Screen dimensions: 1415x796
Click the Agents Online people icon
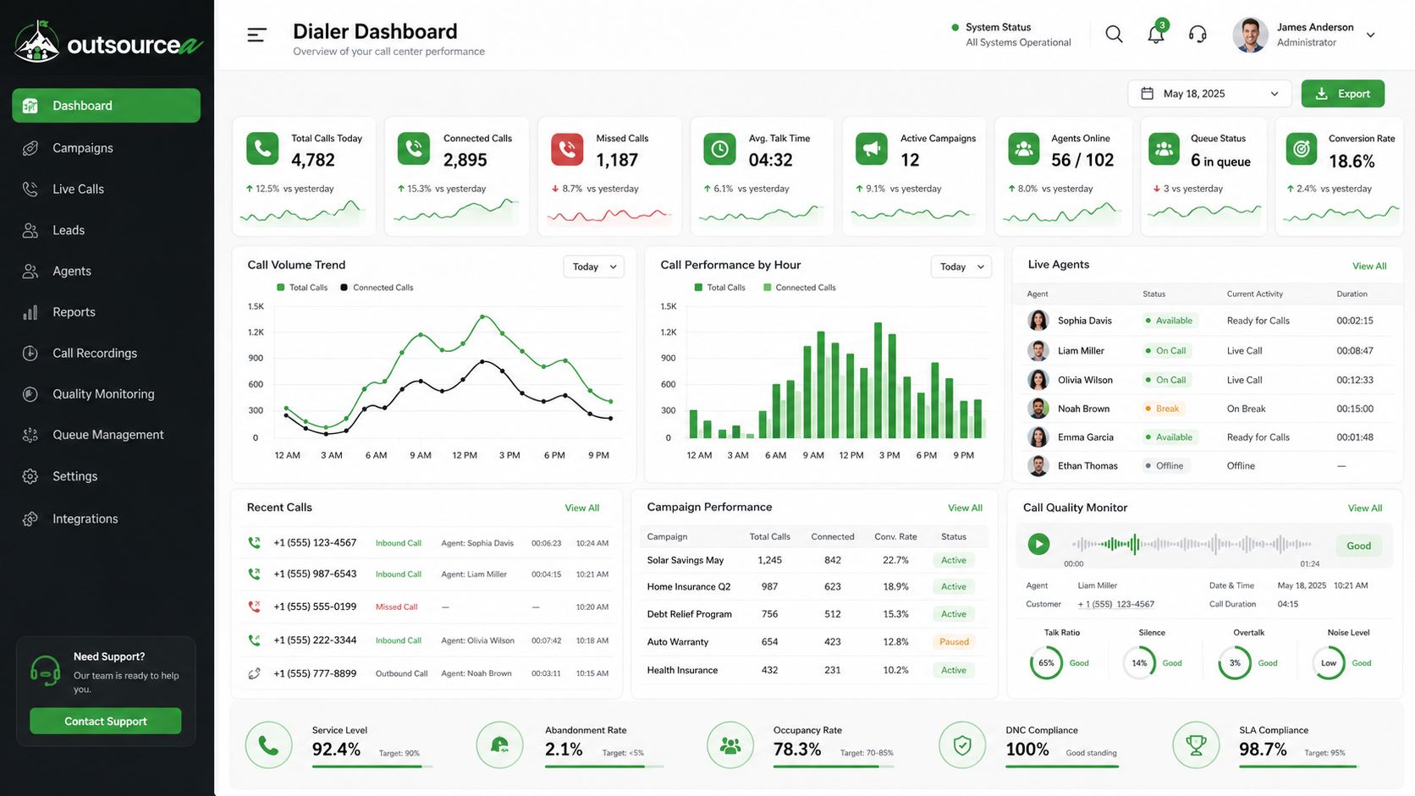point(1024,149)
